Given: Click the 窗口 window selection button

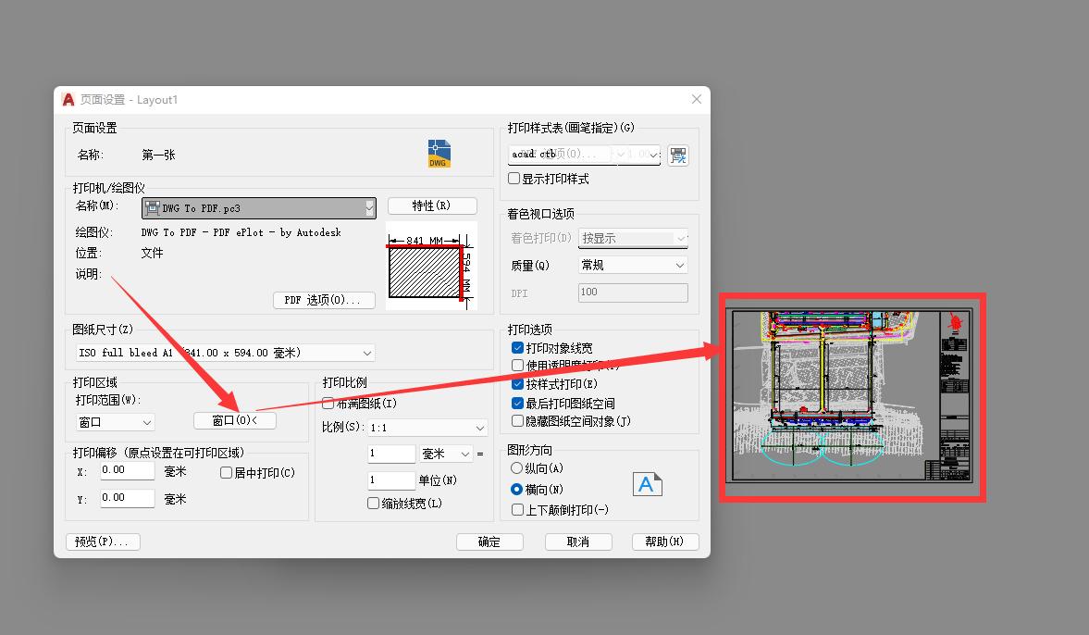Looking at the screenshot, I should (234, 419).
